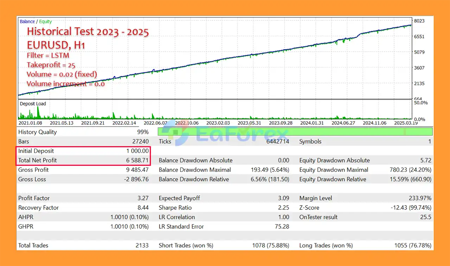Screen dimensions: 450x266
Task: Click the 8023 value on chart axis
Action: coord(418,21)
